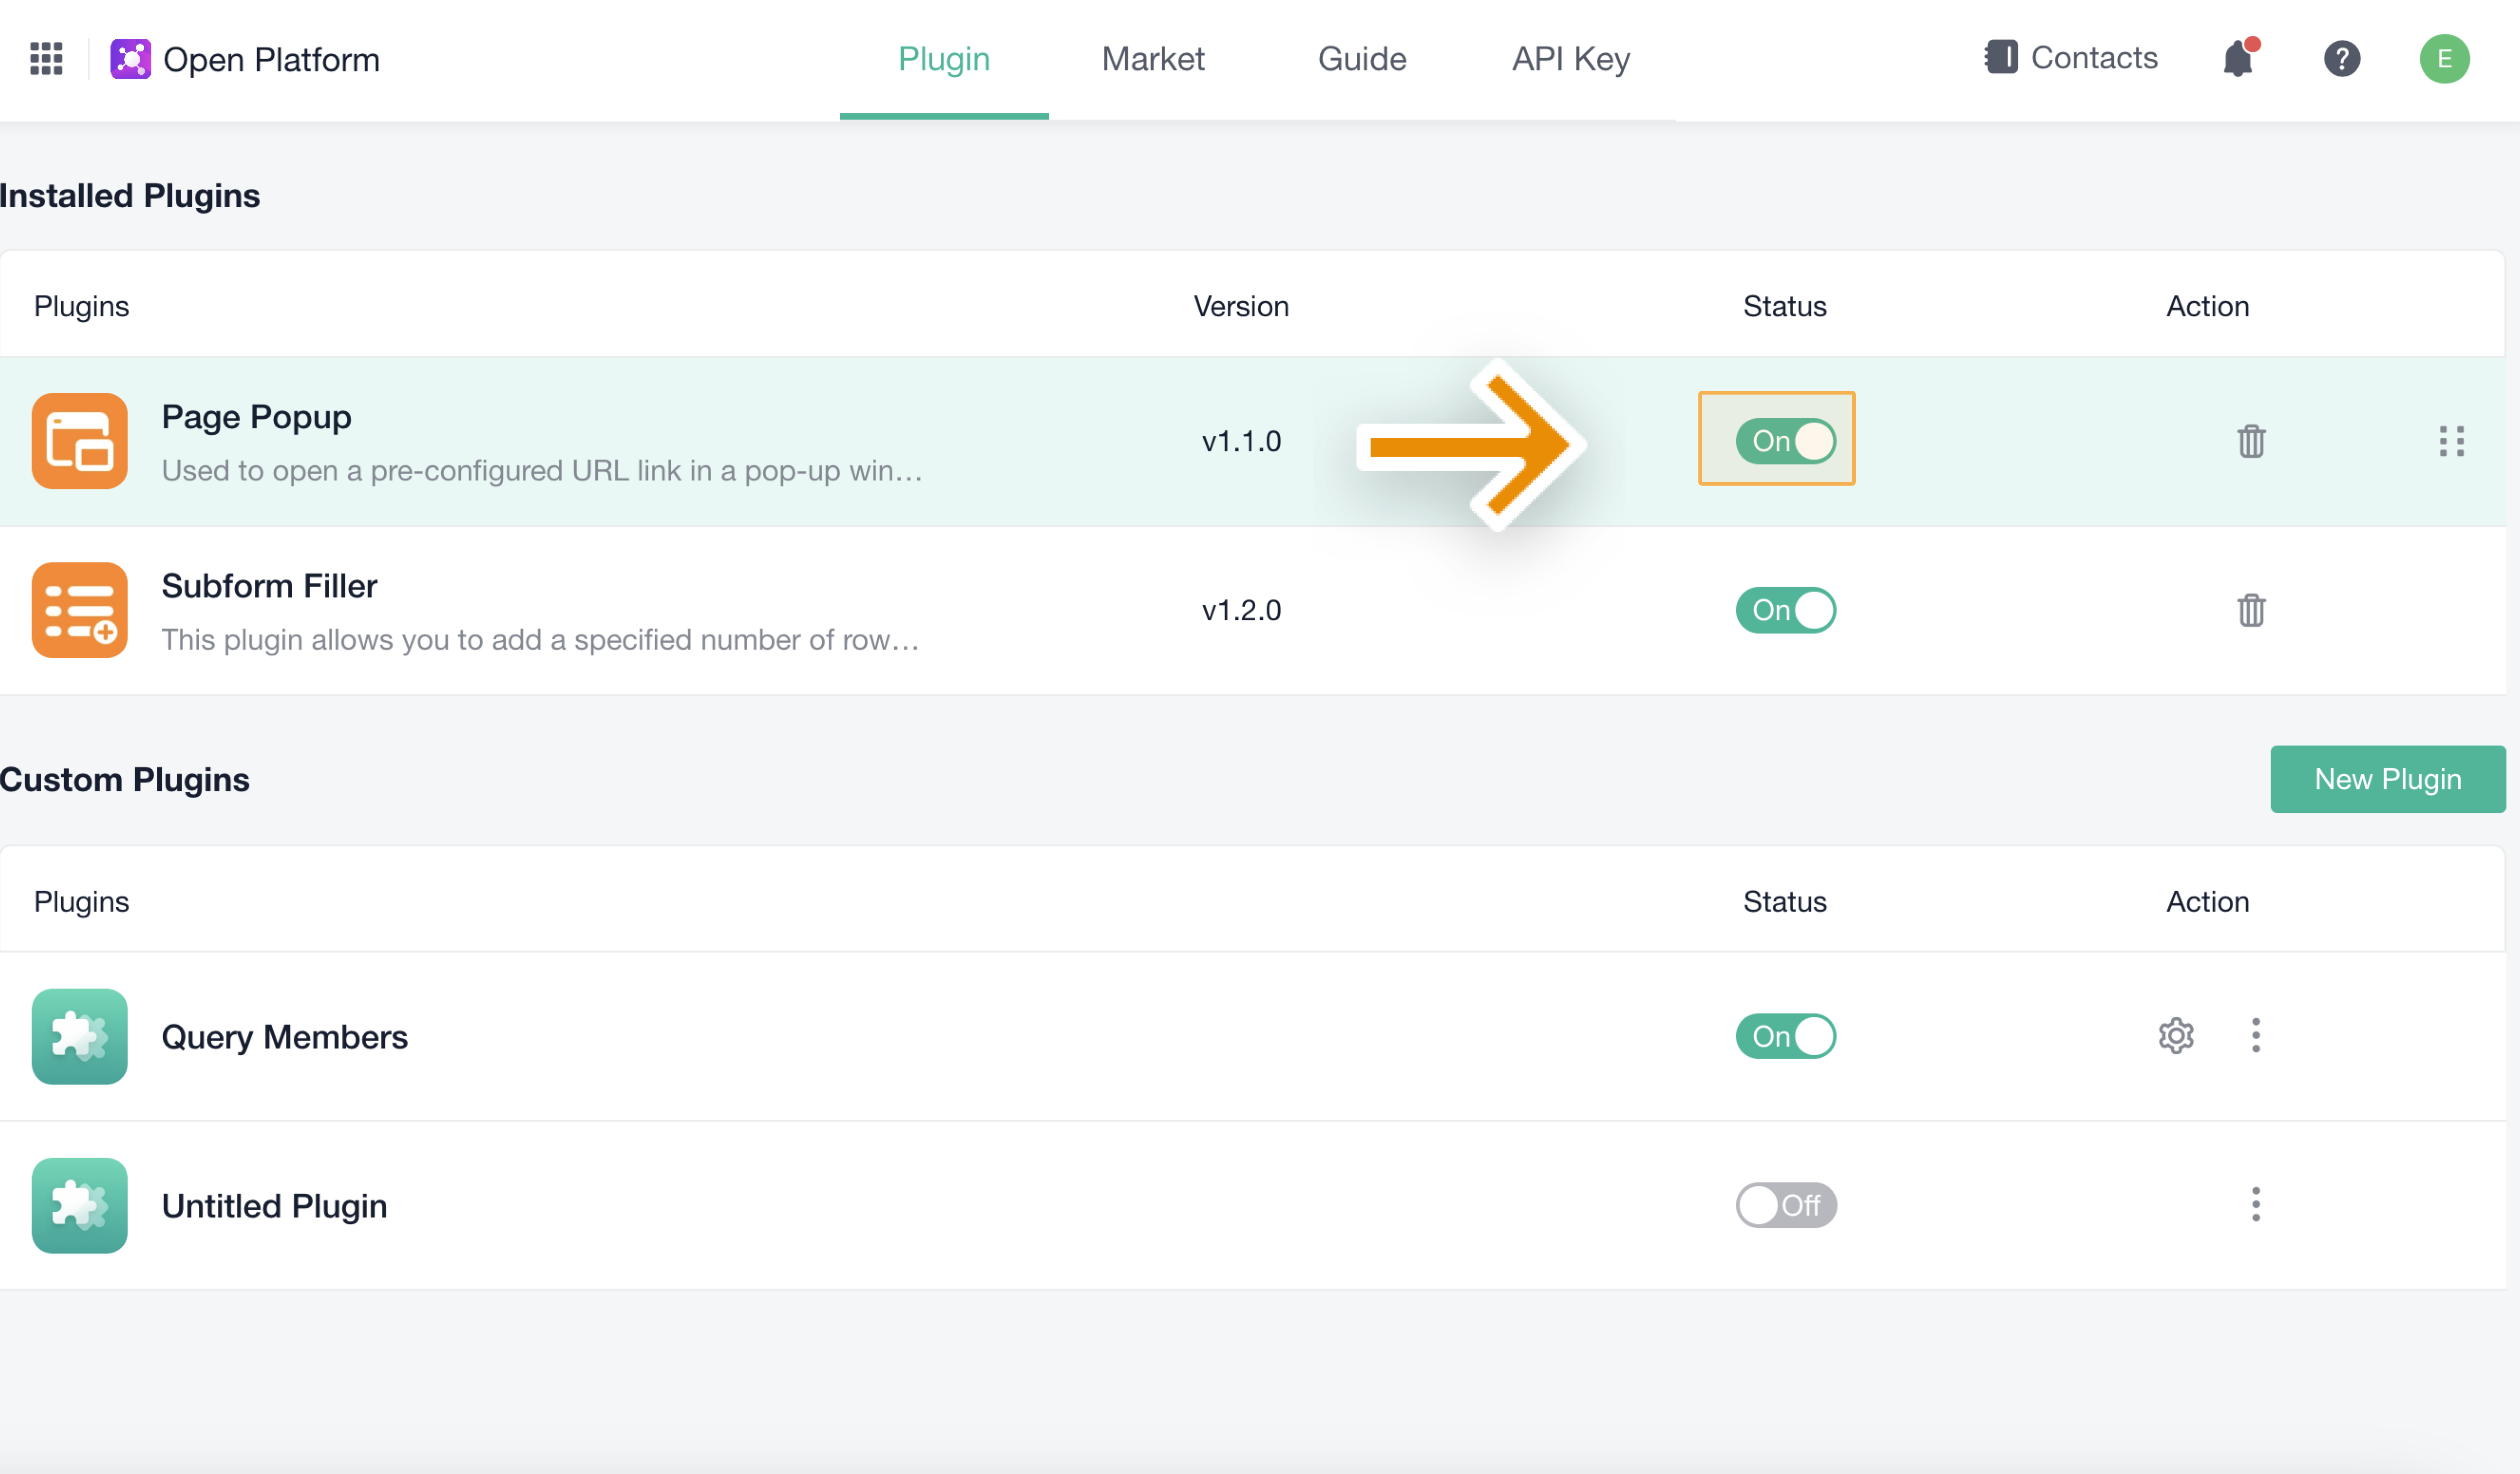The height and width of the screenshot is (1474, 2520).
Task: Open settings gear for Query Members
Action: pos(2175,1036)
